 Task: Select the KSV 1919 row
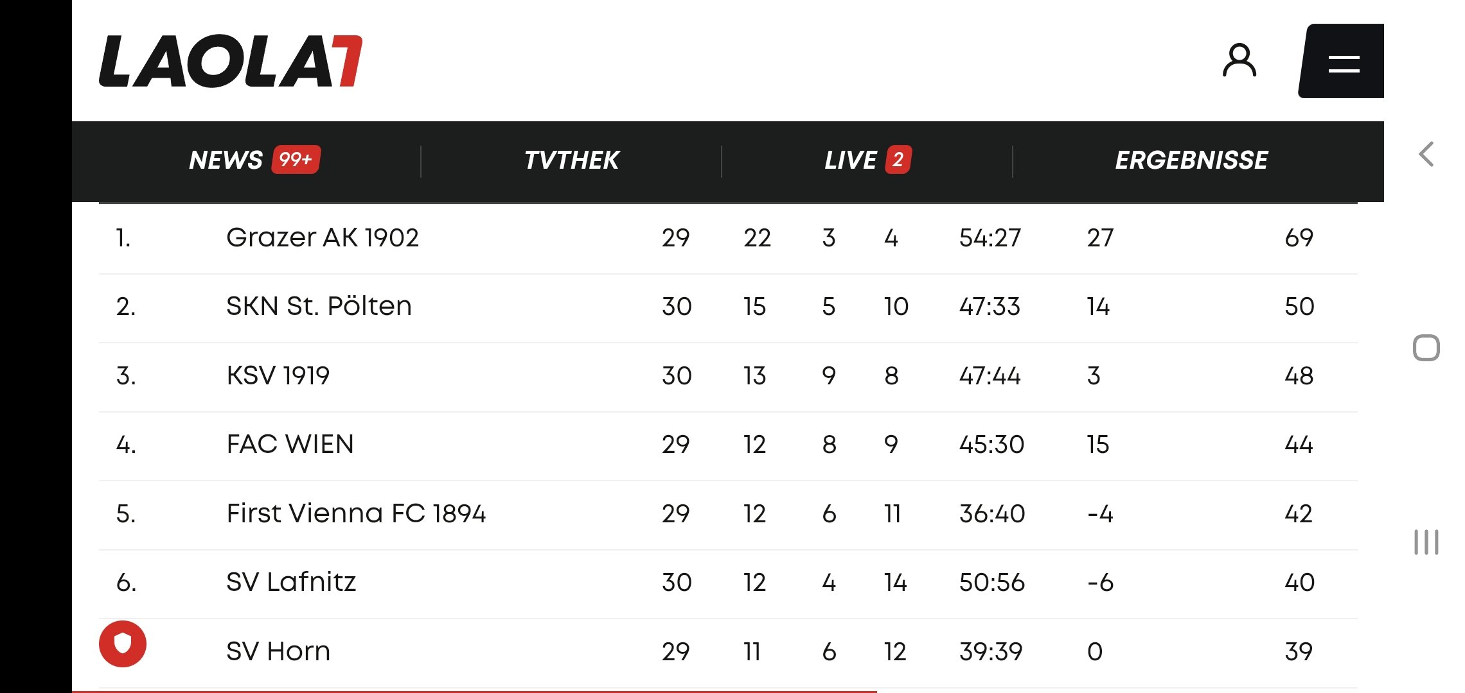click(728, 377)
